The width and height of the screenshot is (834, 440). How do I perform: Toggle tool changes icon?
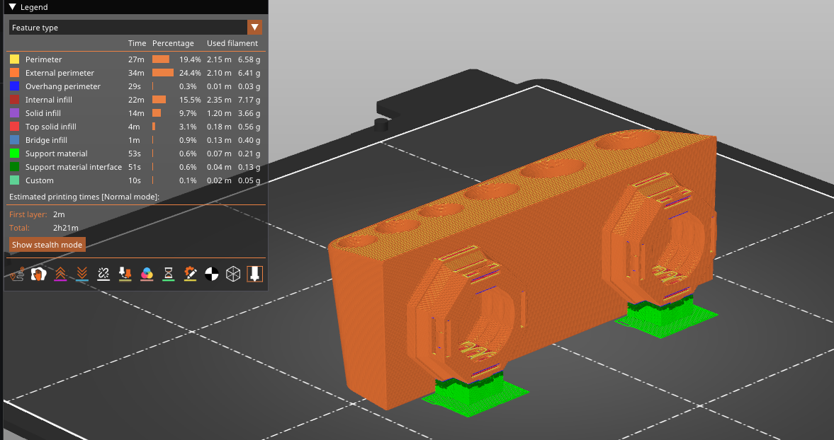tap(125, 274)
